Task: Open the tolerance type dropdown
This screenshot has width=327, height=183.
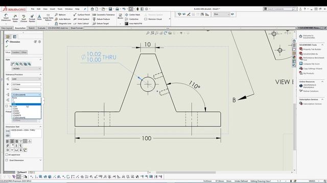Action: (x=26, y=79)
